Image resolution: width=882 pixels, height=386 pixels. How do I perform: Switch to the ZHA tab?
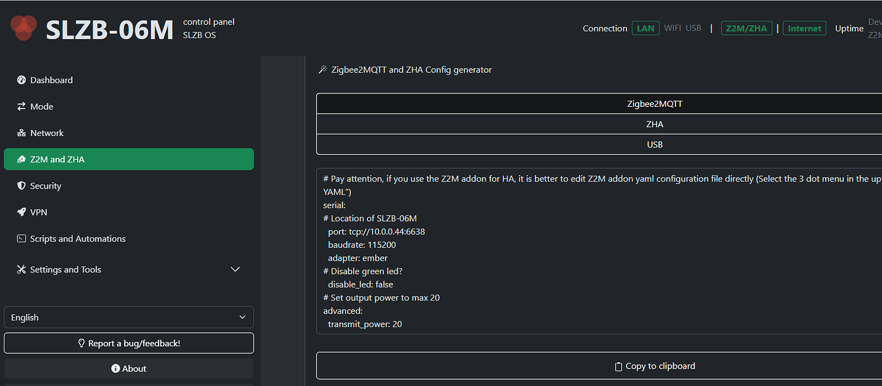655,123
